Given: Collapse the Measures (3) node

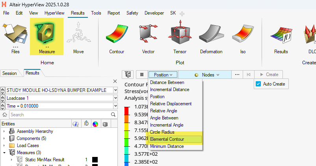Looking at the screenshot, I should [4, 153].
